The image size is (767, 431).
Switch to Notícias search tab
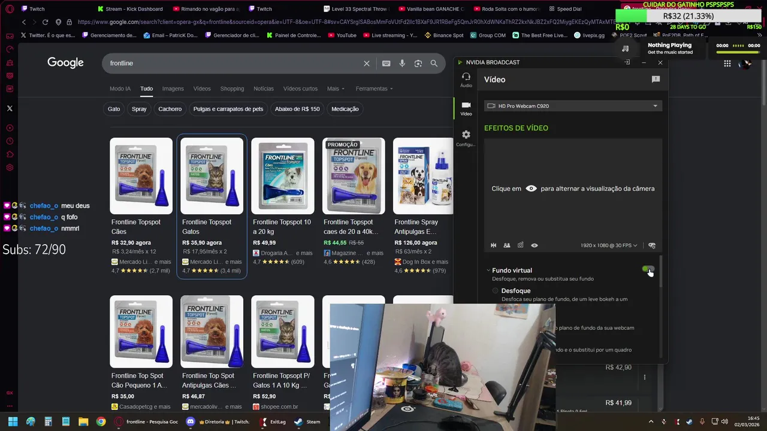[x=264, y=89]
